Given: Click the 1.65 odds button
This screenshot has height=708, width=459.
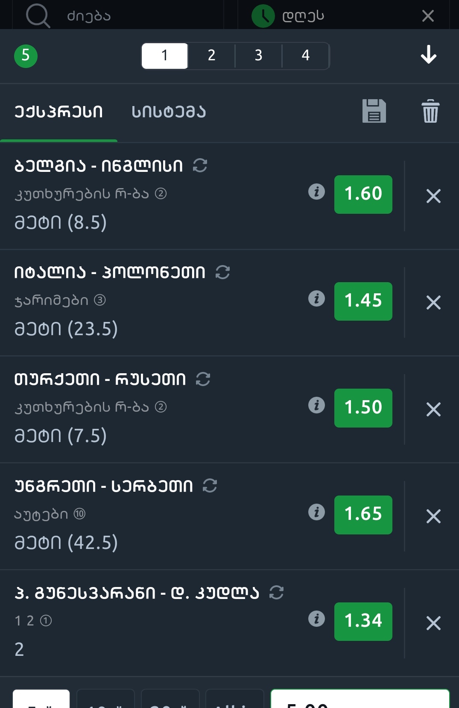Looking at the screenshot, I should point(363,514).
